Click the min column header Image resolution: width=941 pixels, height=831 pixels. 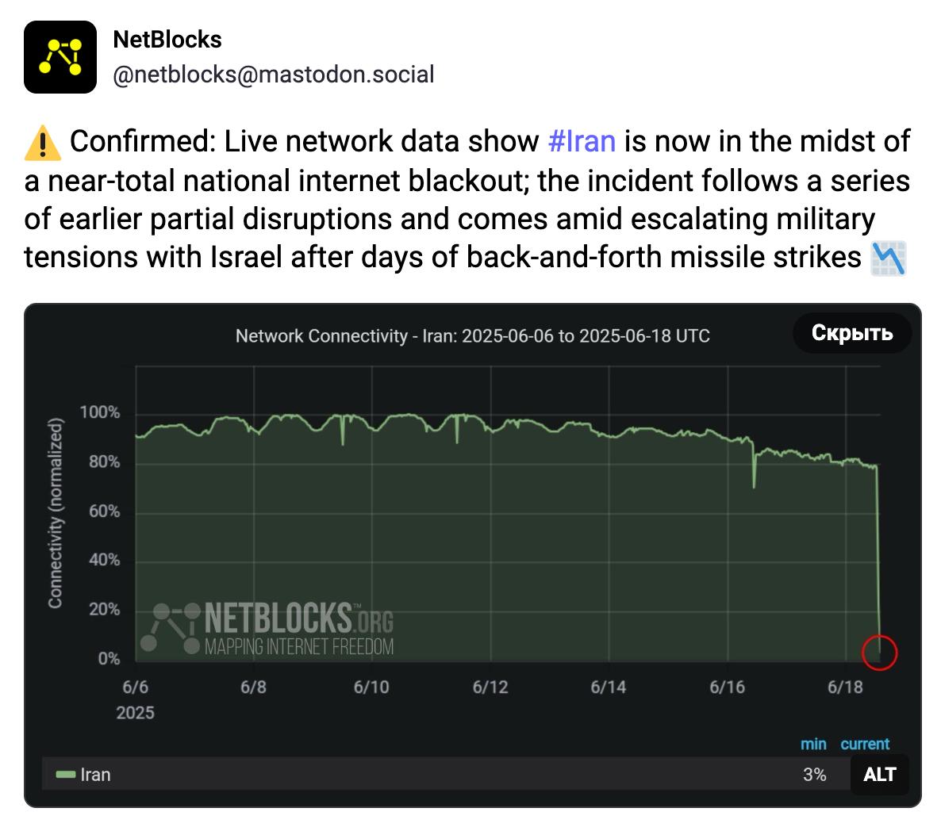pyautogui.click(x=813, y=744)
